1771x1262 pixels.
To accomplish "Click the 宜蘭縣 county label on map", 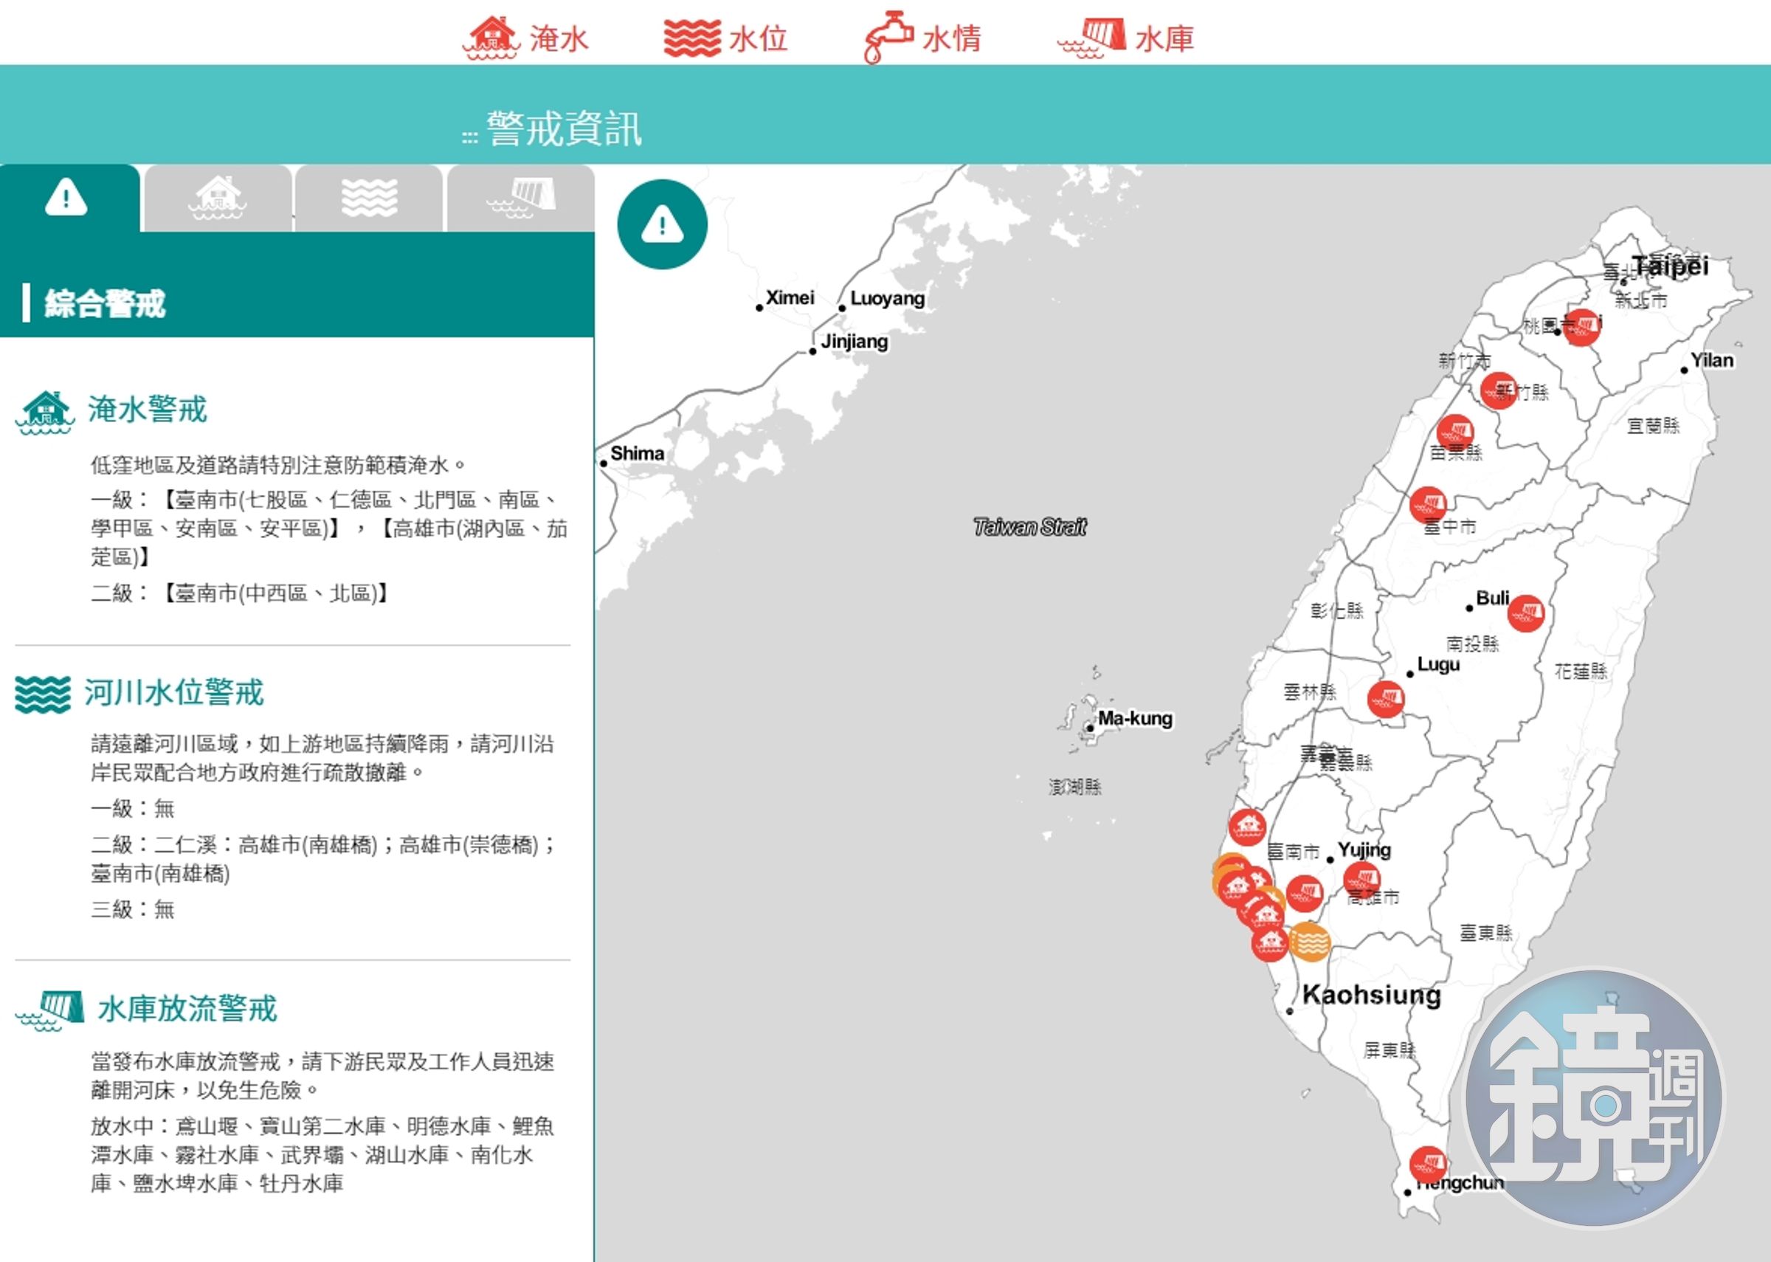I will click(x=1653, y=426).
